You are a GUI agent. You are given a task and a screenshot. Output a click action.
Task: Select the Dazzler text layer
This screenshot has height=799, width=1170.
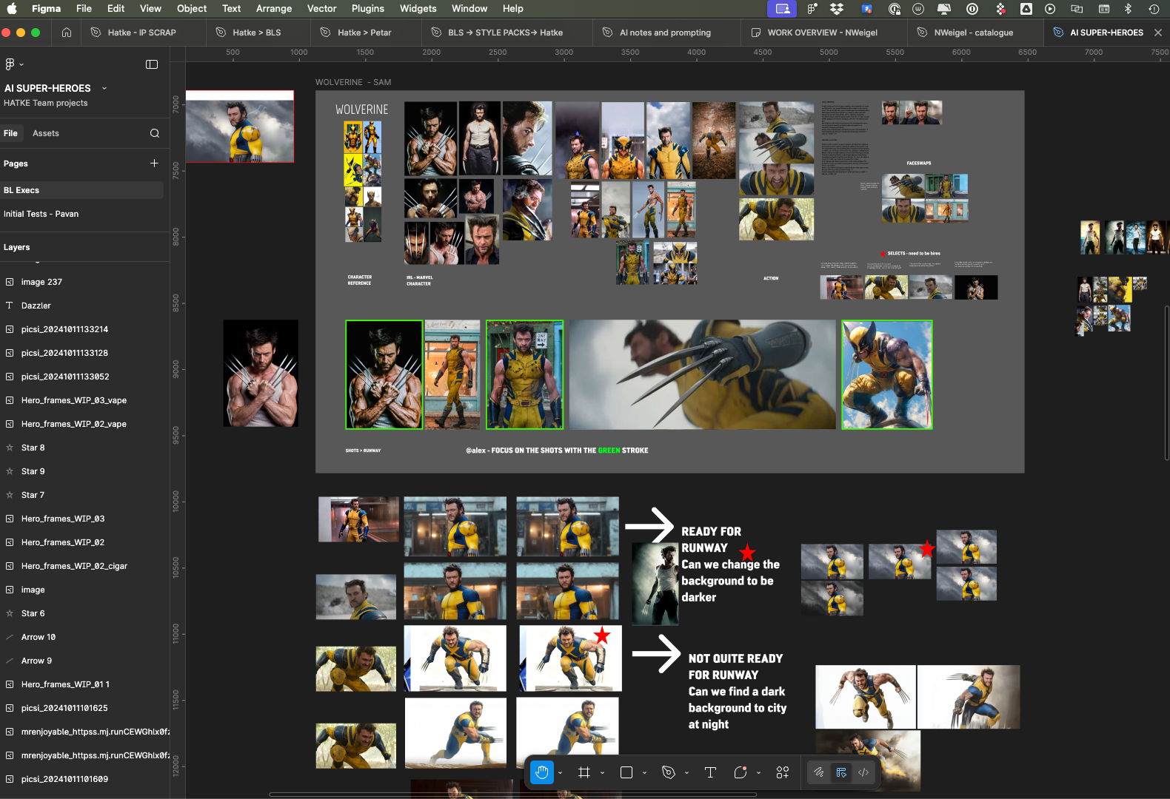[x=84, y=306]
